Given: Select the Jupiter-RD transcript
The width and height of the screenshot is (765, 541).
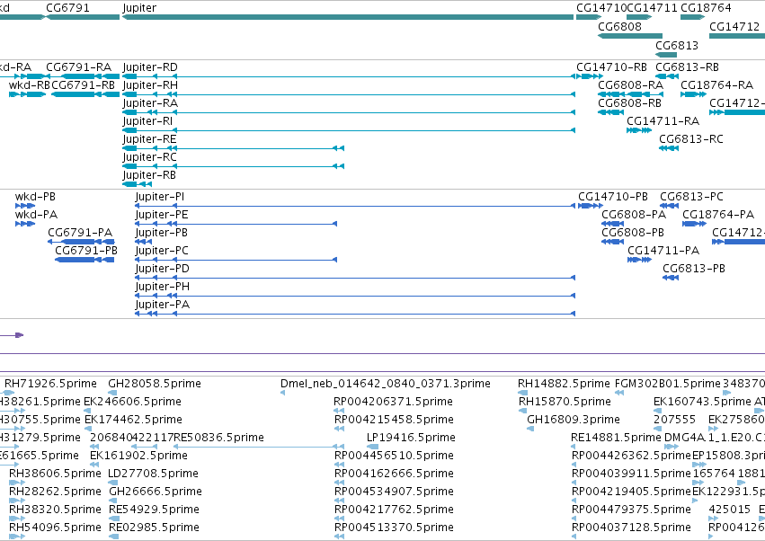Looking at the screenshot, I should coord(349,76).
